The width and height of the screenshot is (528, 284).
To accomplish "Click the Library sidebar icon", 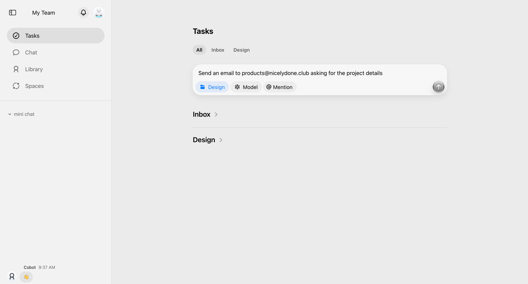I will (16, 69).
